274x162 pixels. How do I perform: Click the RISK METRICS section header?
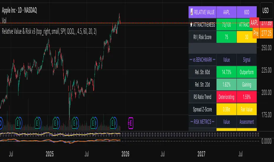coord(202,122)
